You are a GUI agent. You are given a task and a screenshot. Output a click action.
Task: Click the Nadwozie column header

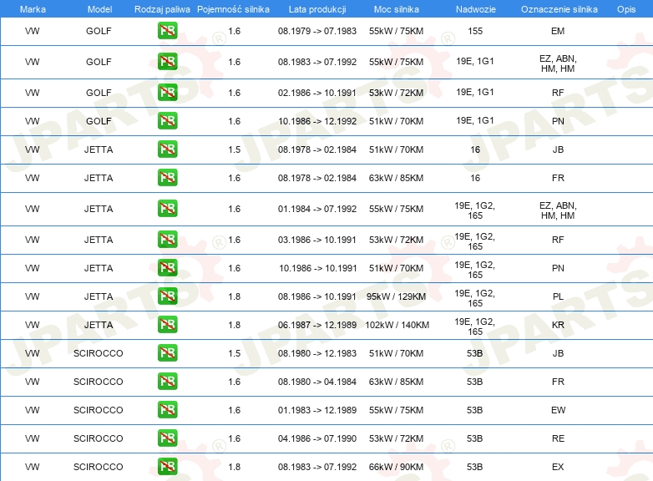(476, 9)
